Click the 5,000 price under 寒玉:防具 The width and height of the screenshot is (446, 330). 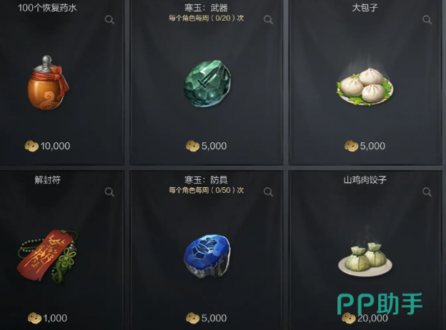(207, 318)
